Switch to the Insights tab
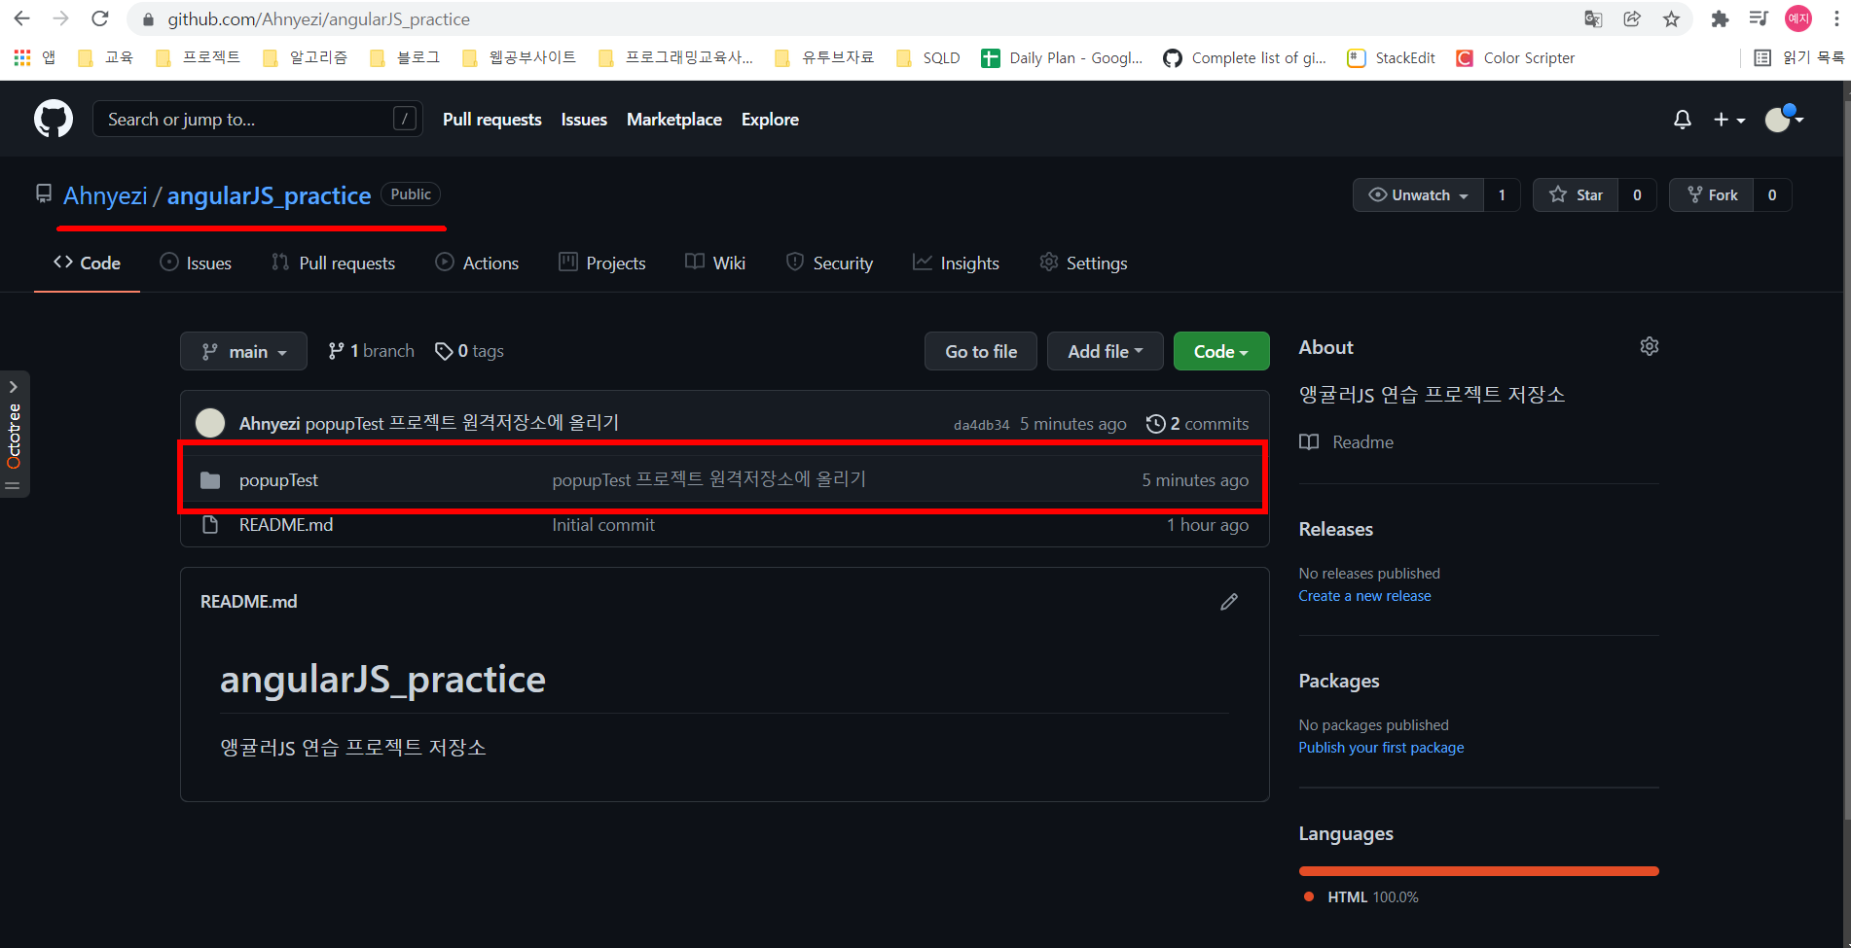This screenshot has height=948, width=1851. pyautogui.click(x=956, y=263)
